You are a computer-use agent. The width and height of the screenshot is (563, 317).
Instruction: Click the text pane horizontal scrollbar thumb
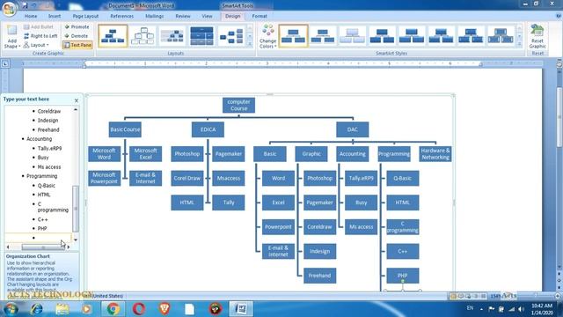(x=43, y=247)
